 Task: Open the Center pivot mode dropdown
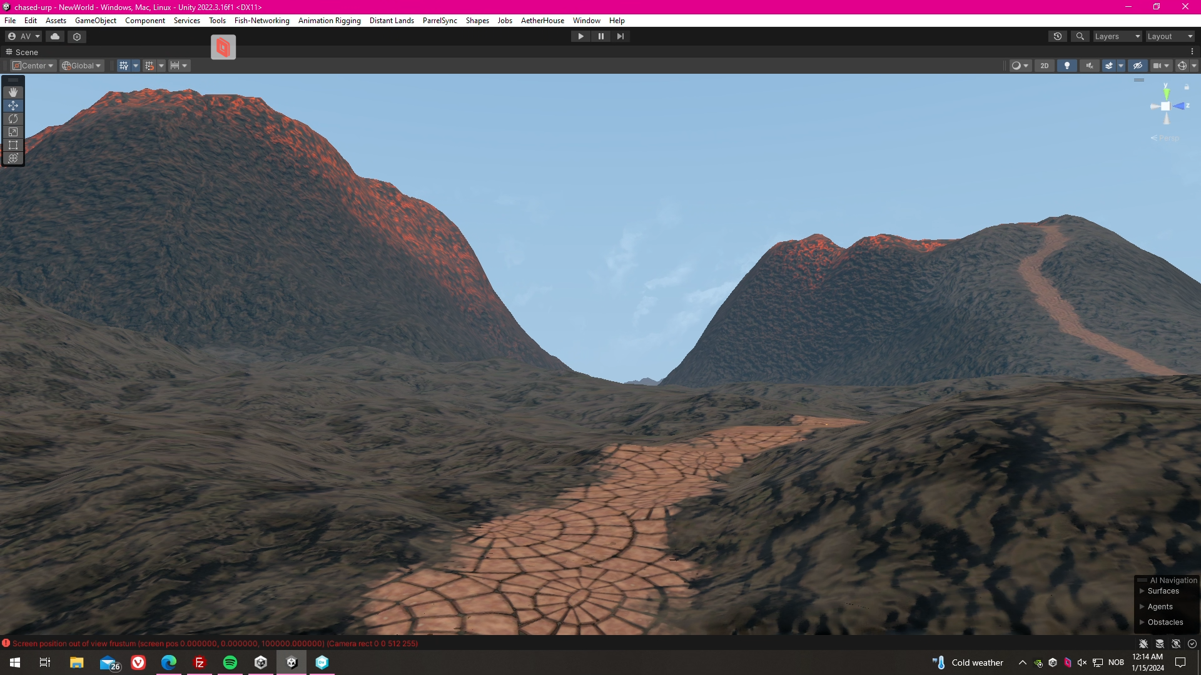point(34,66)
